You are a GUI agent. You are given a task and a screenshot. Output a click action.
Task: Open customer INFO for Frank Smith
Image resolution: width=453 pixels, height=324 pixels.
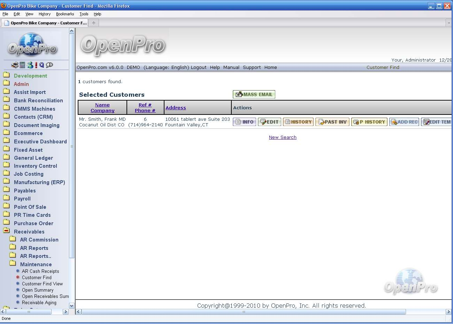[x=244, y=122]
